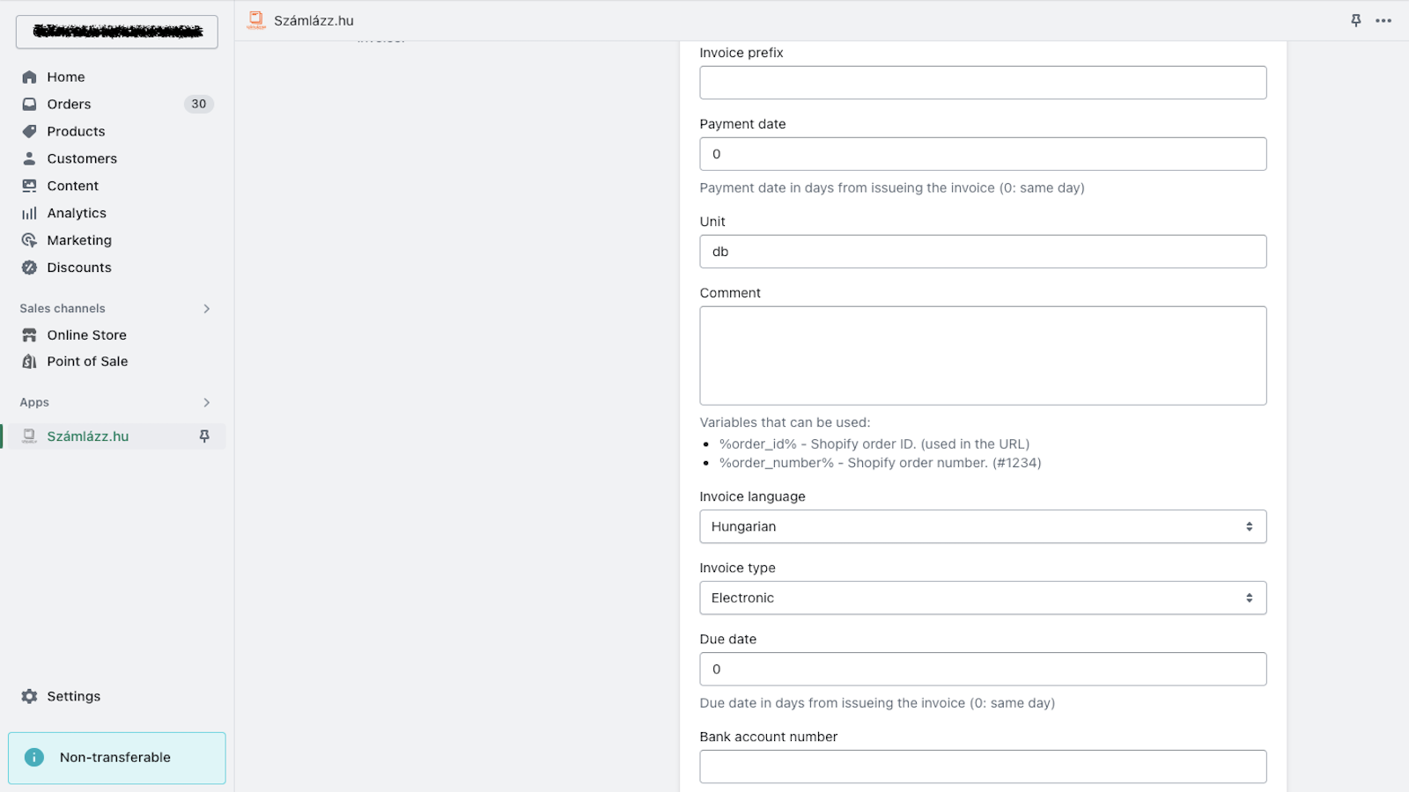Switch to the Home menu item
This screenshot has height=792, width=1409.
(x=66, y=77)
